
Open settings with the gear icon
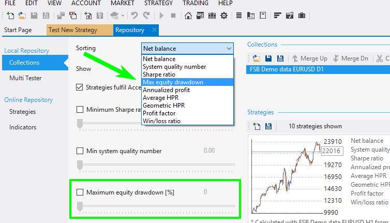(x=224, y=16)
